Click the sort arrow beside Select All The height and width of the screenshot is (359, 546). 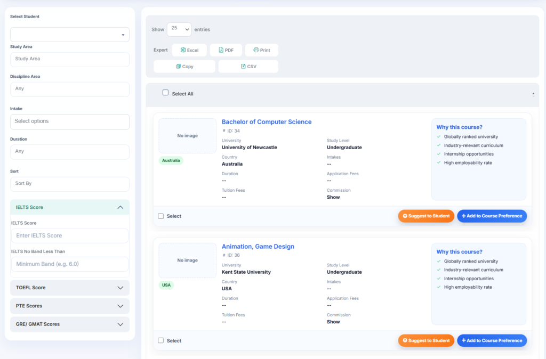click(x=533, y=94)
